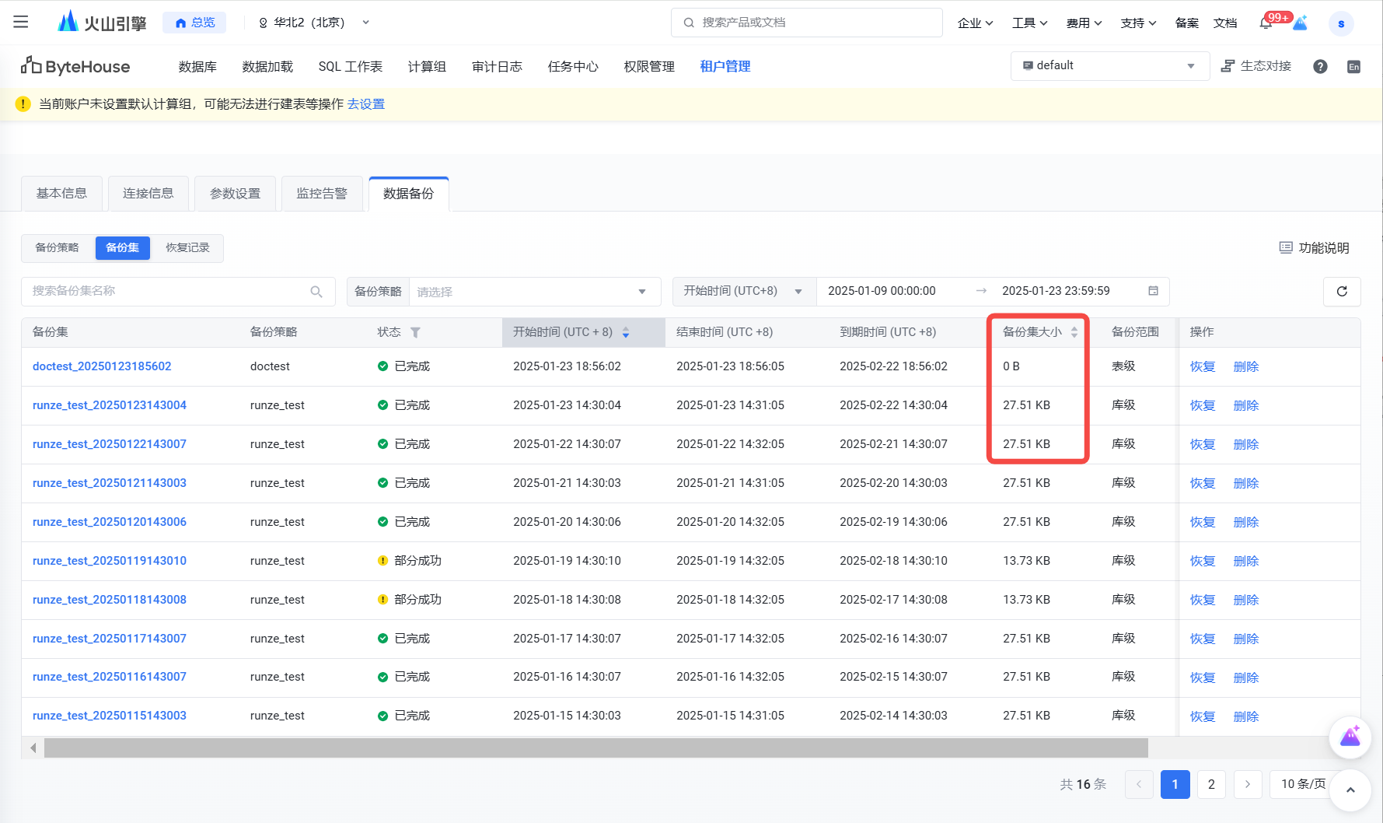The image size is (1383, 823).
Task: Open the 费用 dropdown menu
Action: point(1084,23)
